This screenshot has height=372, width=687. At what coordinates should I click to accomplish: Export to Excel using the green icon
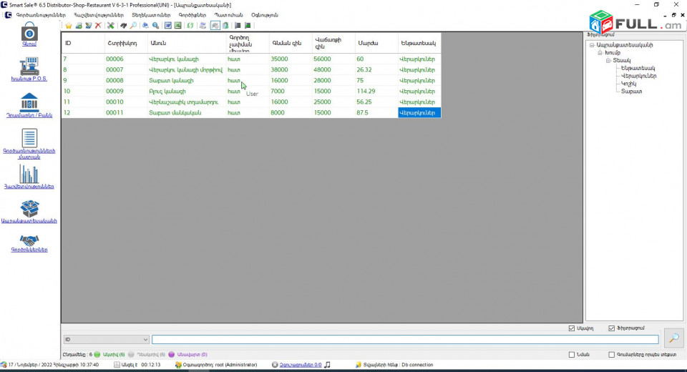click(178, 26)
